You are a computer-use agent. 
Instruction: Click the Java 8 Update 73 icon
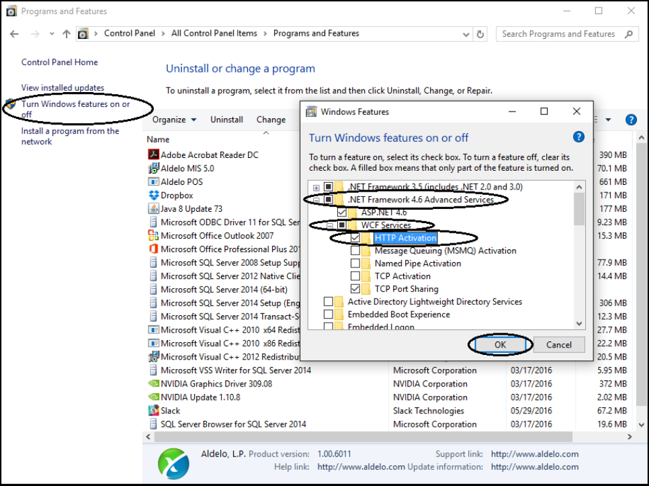click(x=154, y=208)
